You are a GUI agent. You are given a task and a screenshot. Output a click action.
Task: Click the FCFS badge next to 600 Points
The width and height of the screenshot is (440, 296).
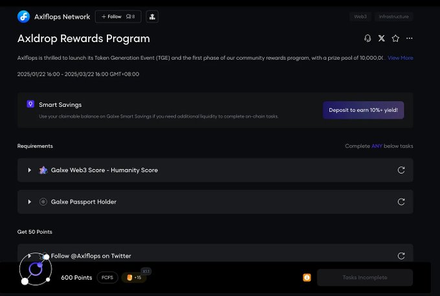click(x=107, y=277)
